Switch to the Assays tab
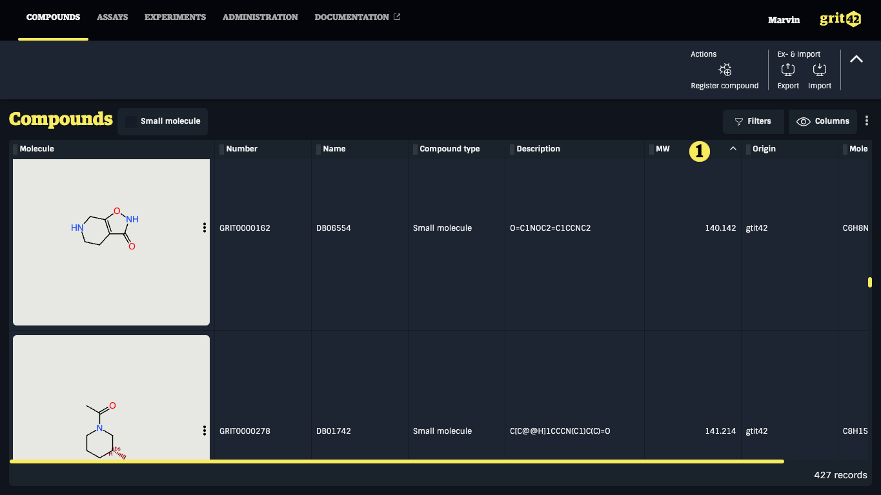Screen dimensions: 881x495 pyautogui.click(x=112, y=17)
